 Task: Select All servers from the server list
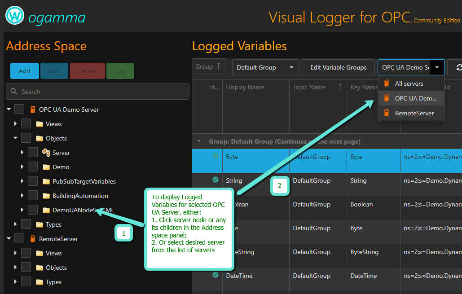click(409, 83)
